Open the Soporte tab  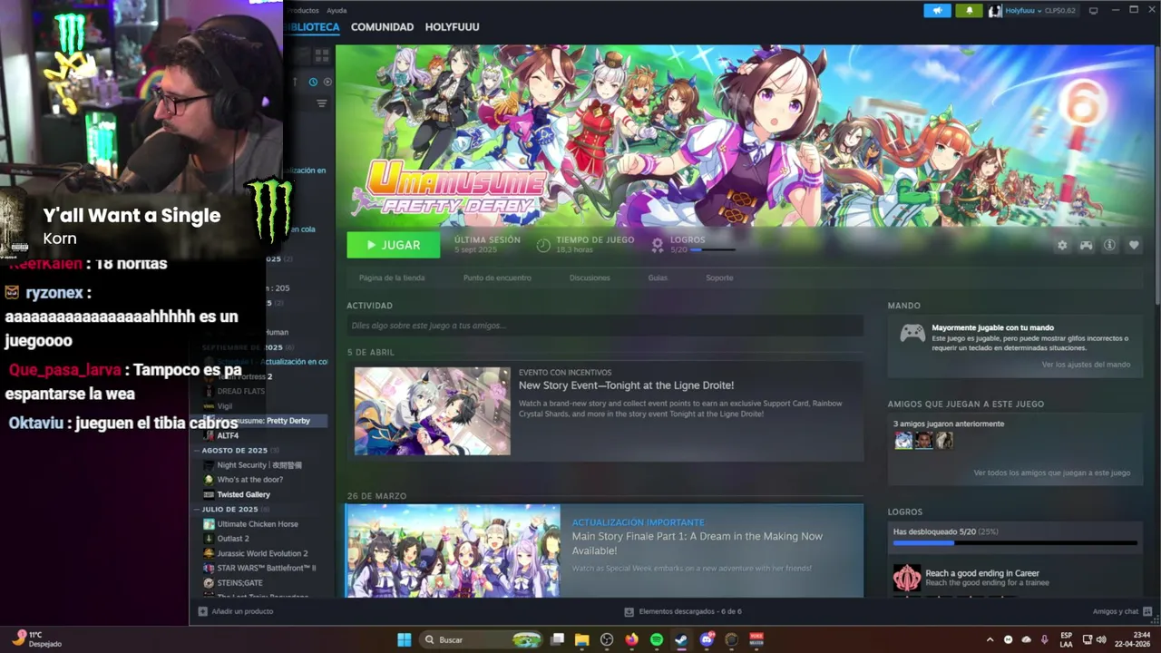tap(719, 278)
